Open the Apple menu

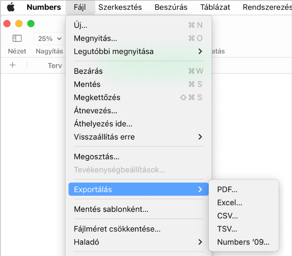point(11,7)
